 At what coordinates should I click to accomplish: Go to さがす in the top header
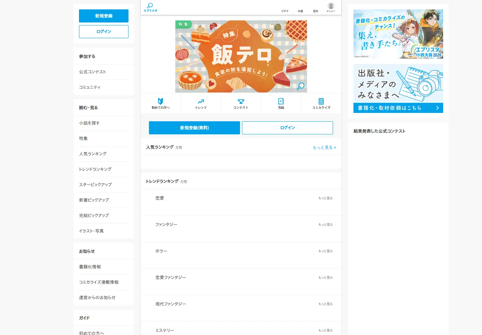pos(285,11)
